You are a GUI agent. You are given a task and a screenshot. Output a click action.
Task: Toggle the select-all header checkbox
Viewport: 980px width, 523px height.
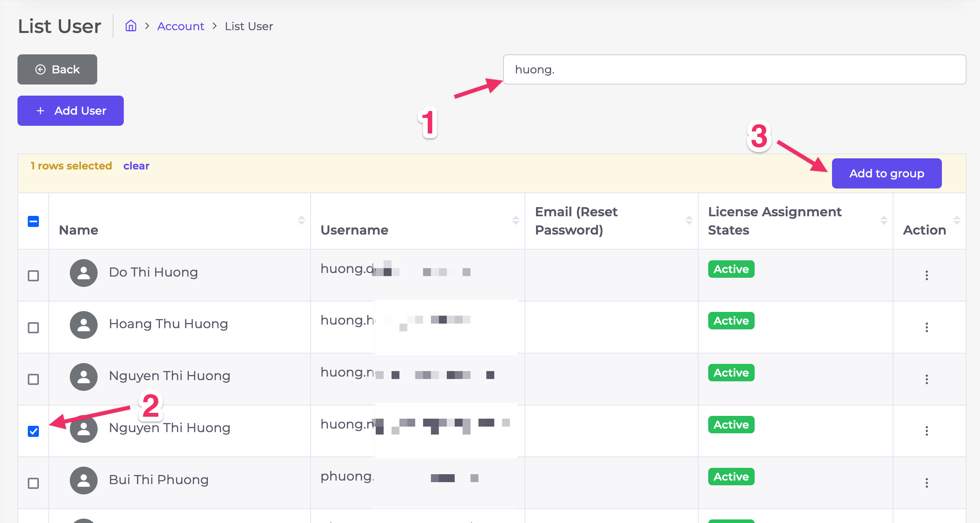tap(33, 221)
